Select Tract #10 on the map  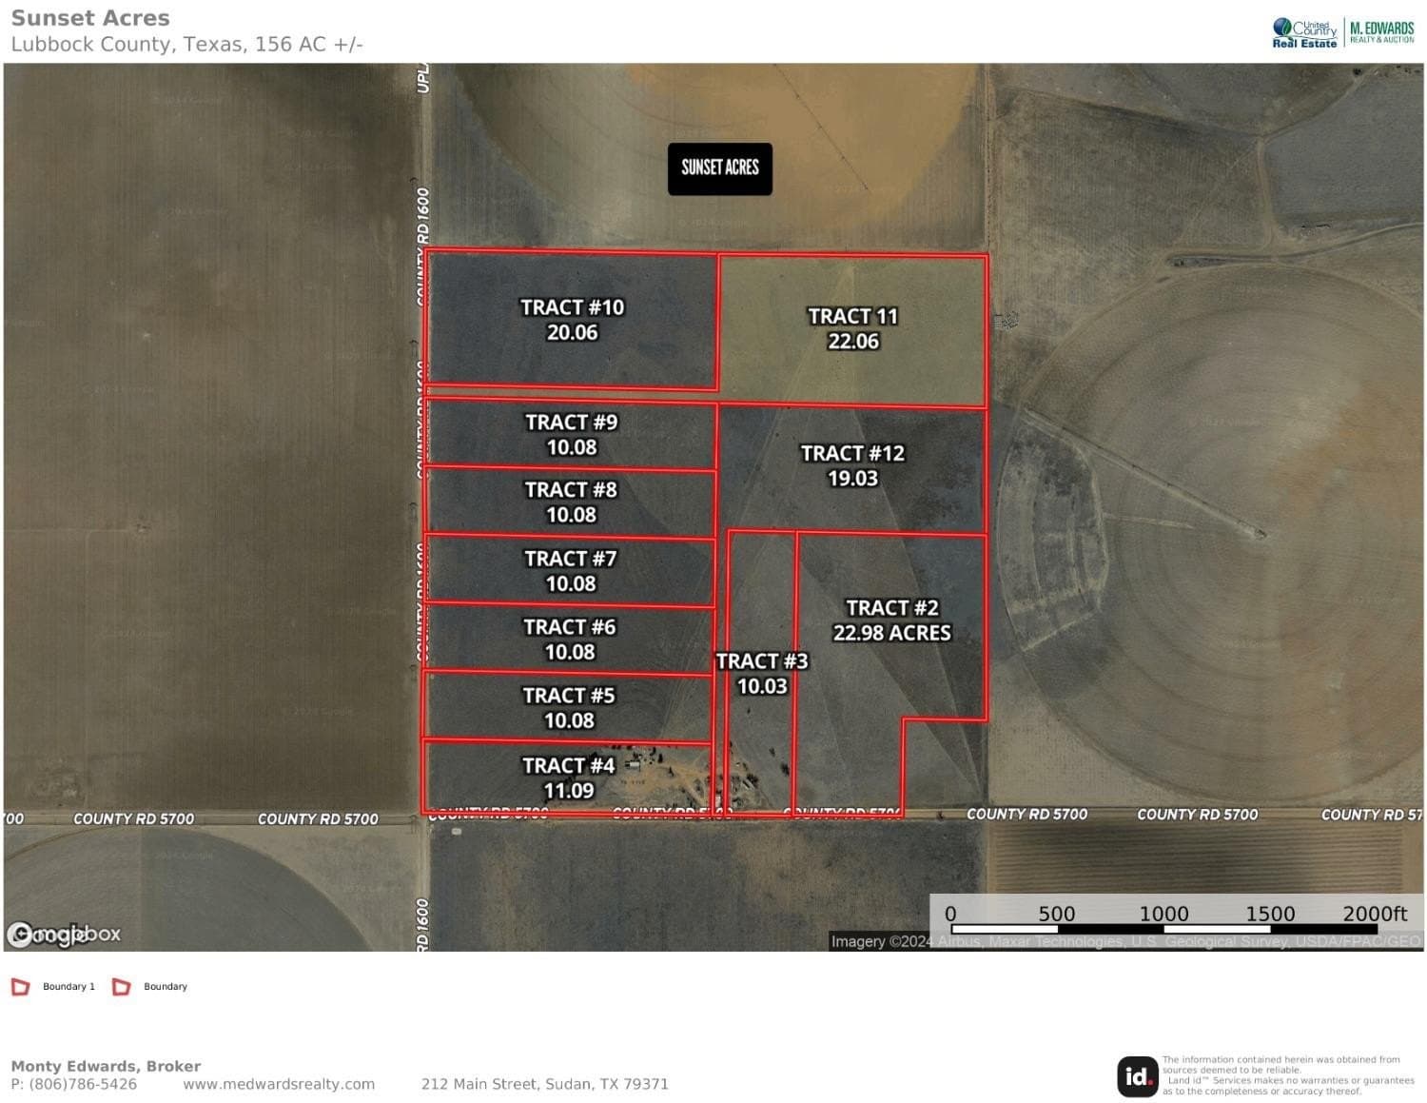571,322
